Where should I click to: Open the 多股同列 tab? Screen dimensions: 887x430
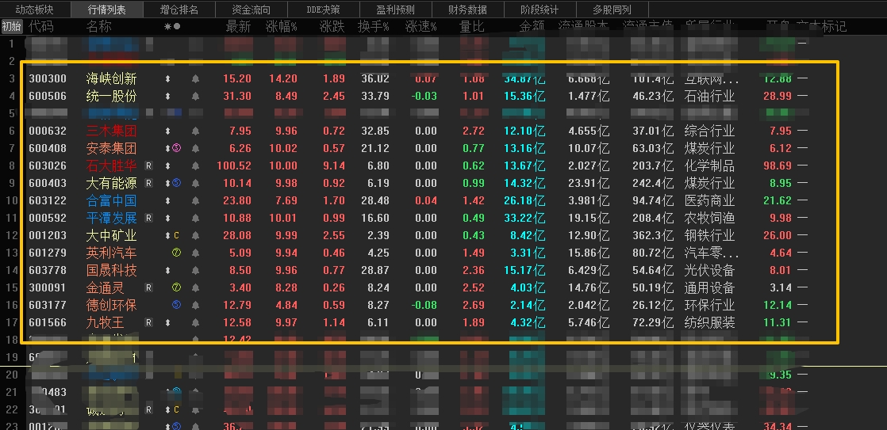[612, 10]
